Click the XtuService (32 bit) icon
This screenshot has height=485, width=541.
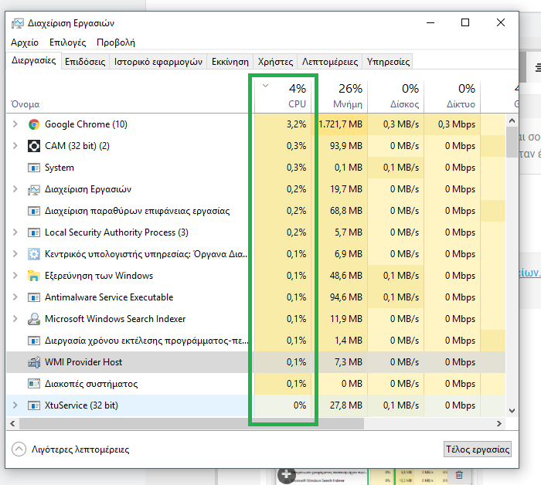34,405
